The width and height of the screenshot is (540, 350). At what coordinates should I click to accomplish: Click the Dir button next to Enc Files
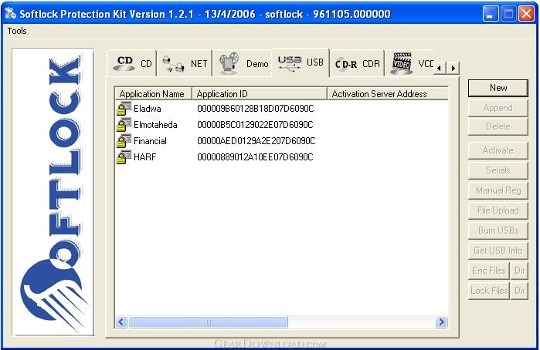tap(519, 271)
